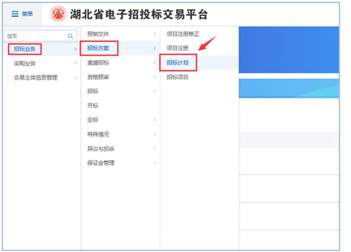The image size is (351, 252).
Task: Select 招标计划 from the submenu
Action: point(178,63)
